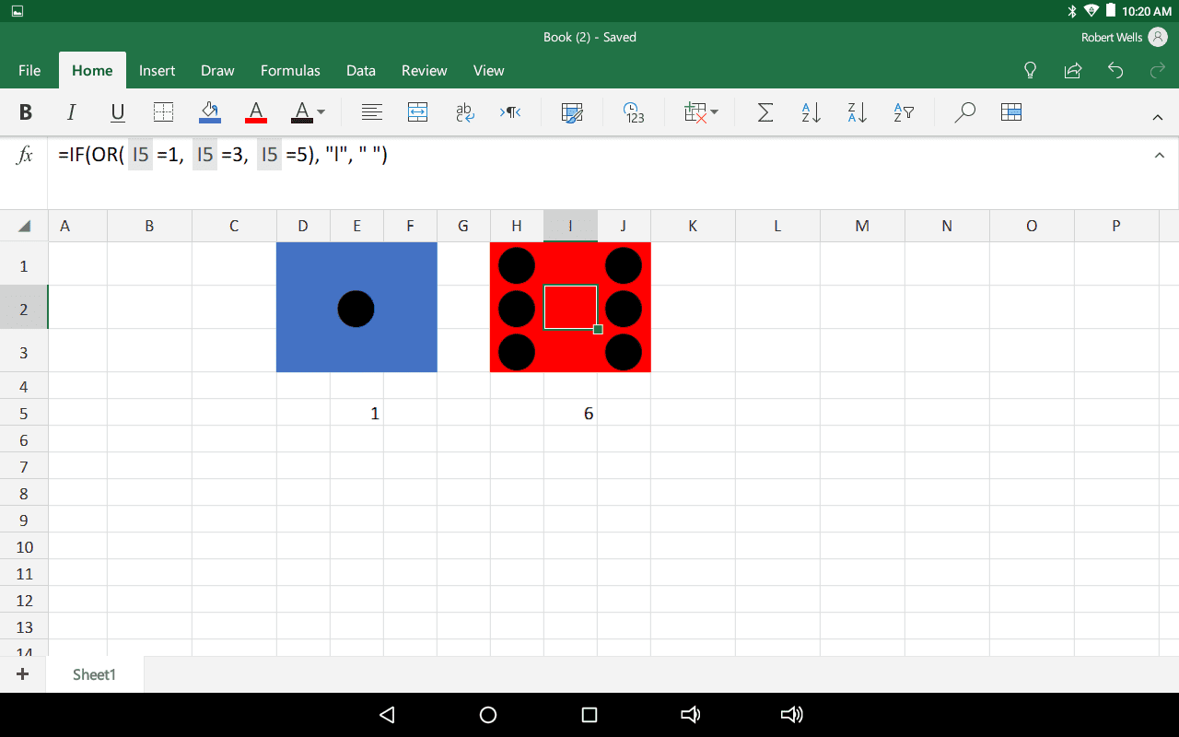Toggle Italic formatting
The height and width of the screenshot is (737, 1179).
(72, 112)
